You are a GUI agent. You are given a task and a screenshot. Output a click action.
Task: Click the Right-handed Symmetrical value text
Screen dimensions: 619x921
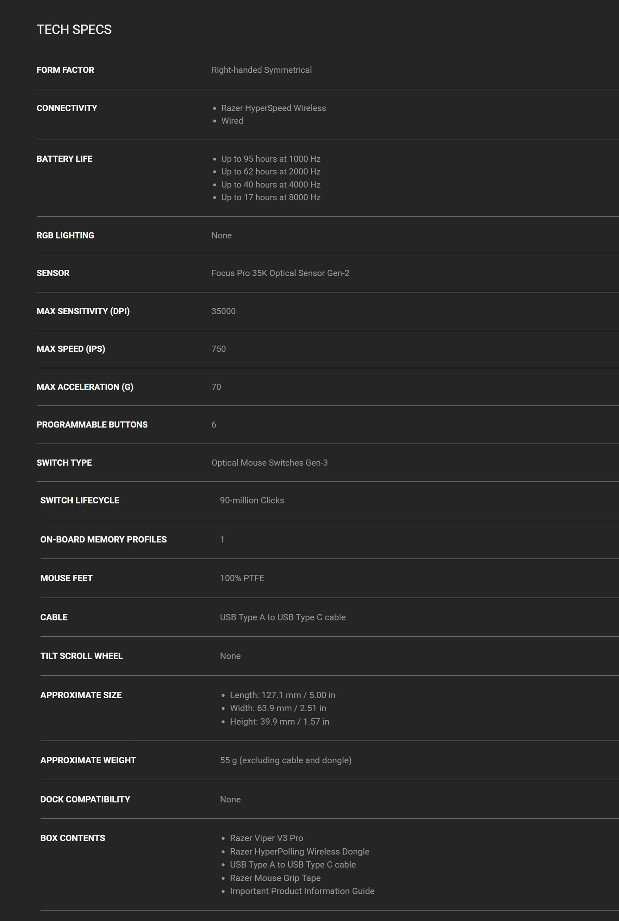[x=261, y=70]
